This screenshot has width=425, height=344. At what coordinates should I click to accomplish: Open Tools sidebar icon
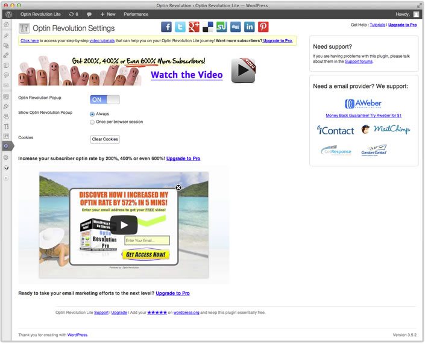point(6,127)
